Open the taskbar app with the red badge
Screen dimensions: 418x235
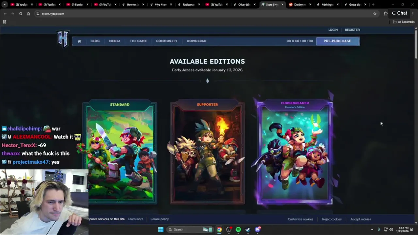pos(229,229)
